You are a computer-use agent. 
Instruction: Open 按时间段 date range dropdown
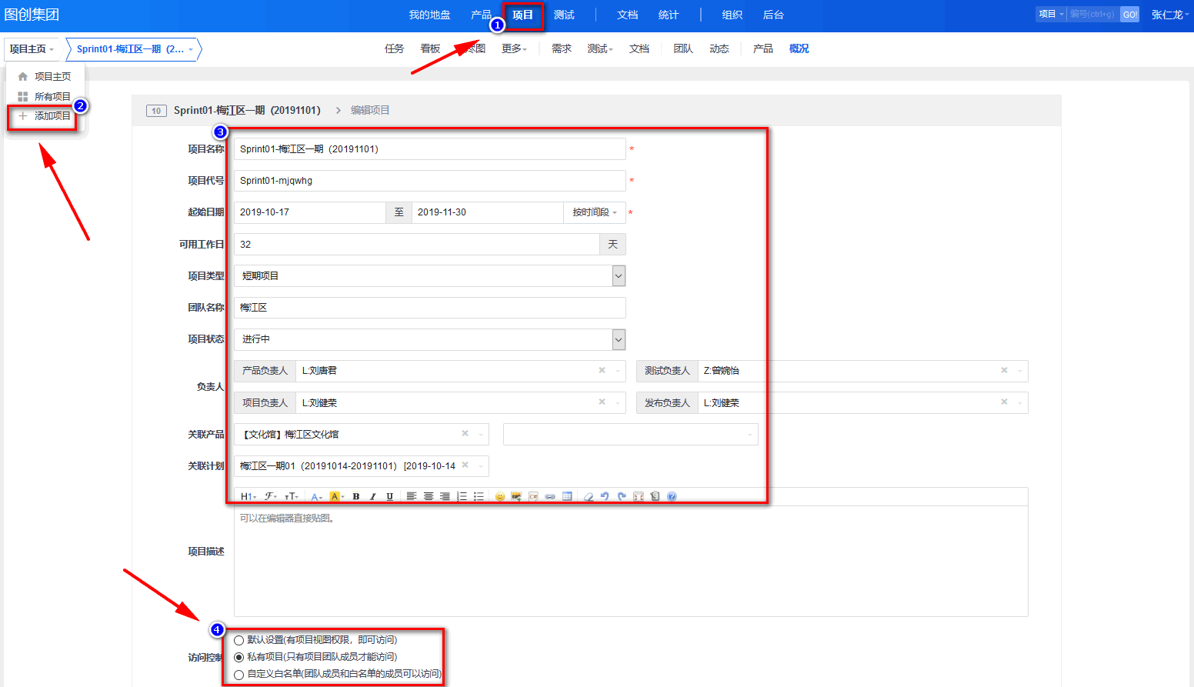pyautogui.click(x=595, y=212)
